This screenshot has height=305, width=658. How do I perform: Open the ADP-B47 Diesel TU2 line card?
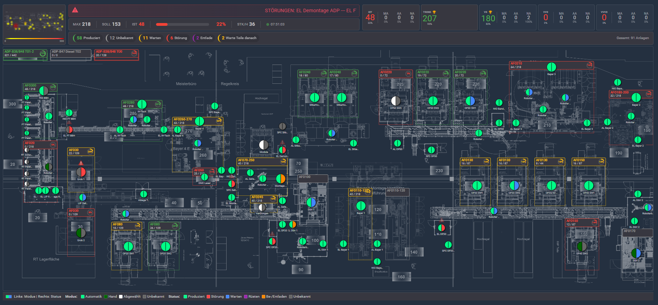point(71,55)
